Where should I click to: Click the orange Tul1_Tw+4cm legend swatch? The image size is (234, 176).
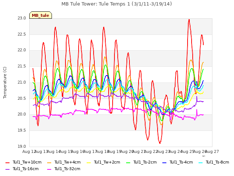tap(49, 162)
